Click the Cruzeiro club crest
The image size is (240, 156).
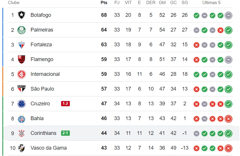[22, 104]
